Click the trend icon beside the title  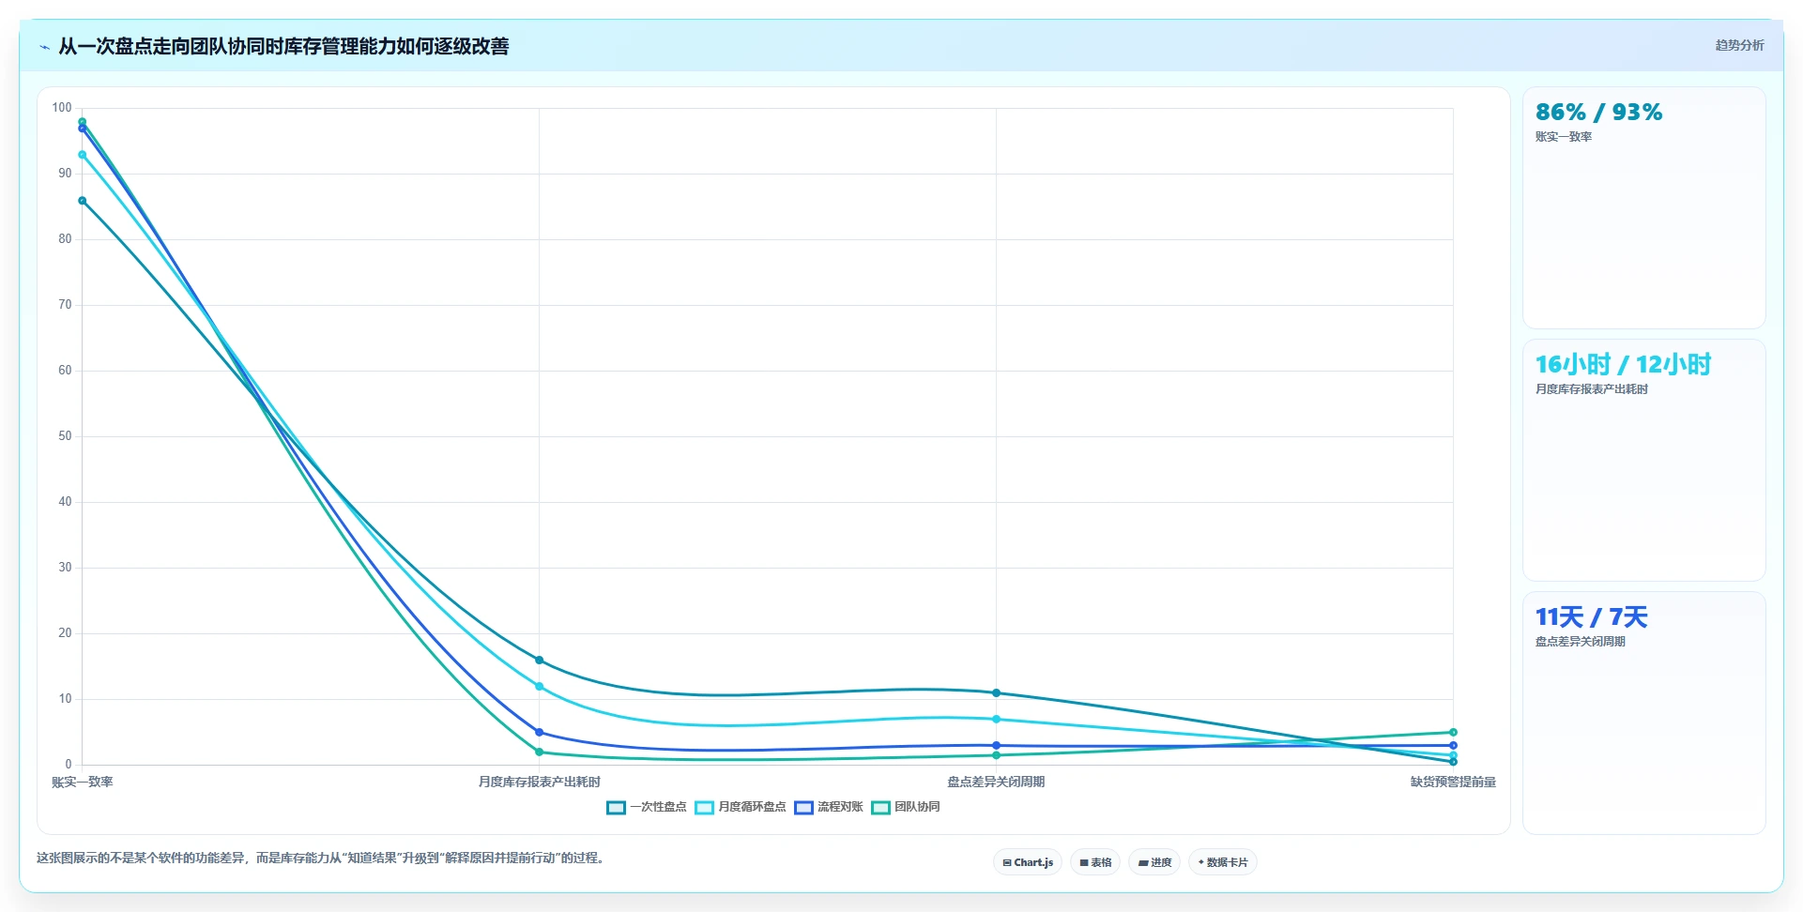(44, 47)
